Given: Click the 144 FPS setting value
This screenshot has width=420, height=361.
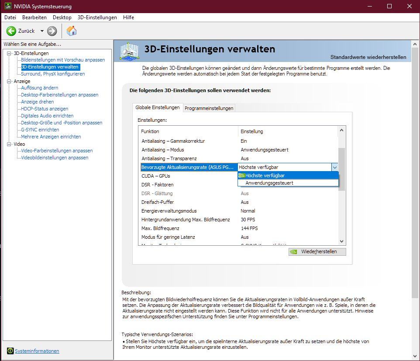Looking at the screenshot, I should (249, 228).
